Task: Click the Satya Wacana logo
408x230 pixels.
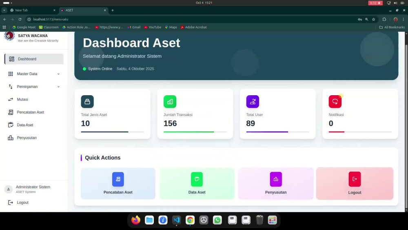Action: [x=10, y=36]
